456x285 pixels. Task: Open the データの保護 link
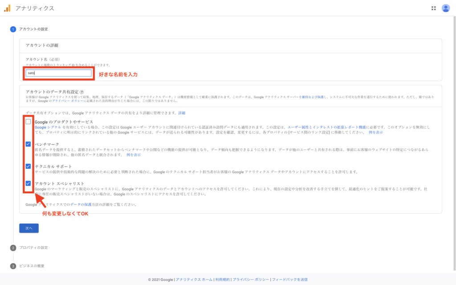pyautogui.click(x=81, y=205)
